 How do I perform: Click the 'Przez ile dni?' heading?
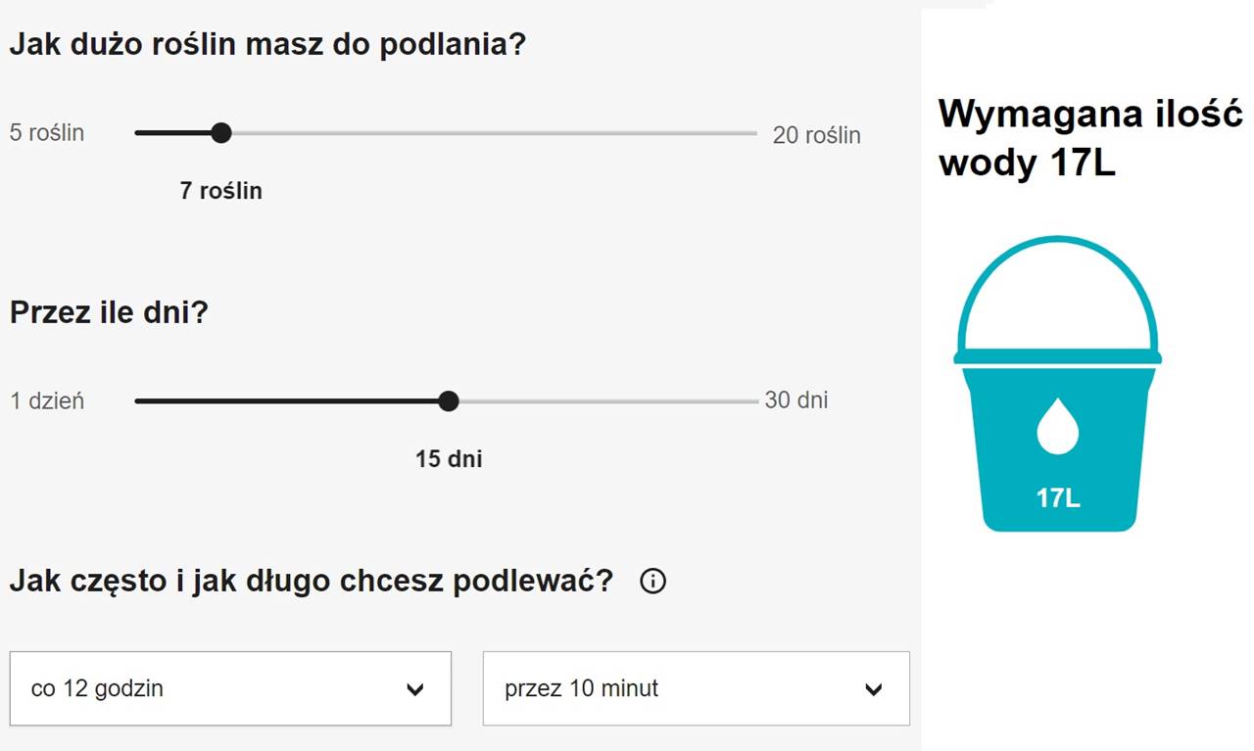(x=108, y=312)
